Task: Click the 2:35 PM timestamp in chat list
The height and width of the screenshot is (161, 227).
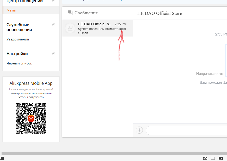Action: click(120, 24)
